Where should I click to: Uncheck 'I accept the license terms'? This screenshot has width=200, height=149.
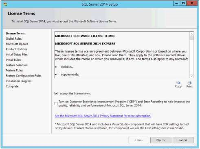point(56,94)
